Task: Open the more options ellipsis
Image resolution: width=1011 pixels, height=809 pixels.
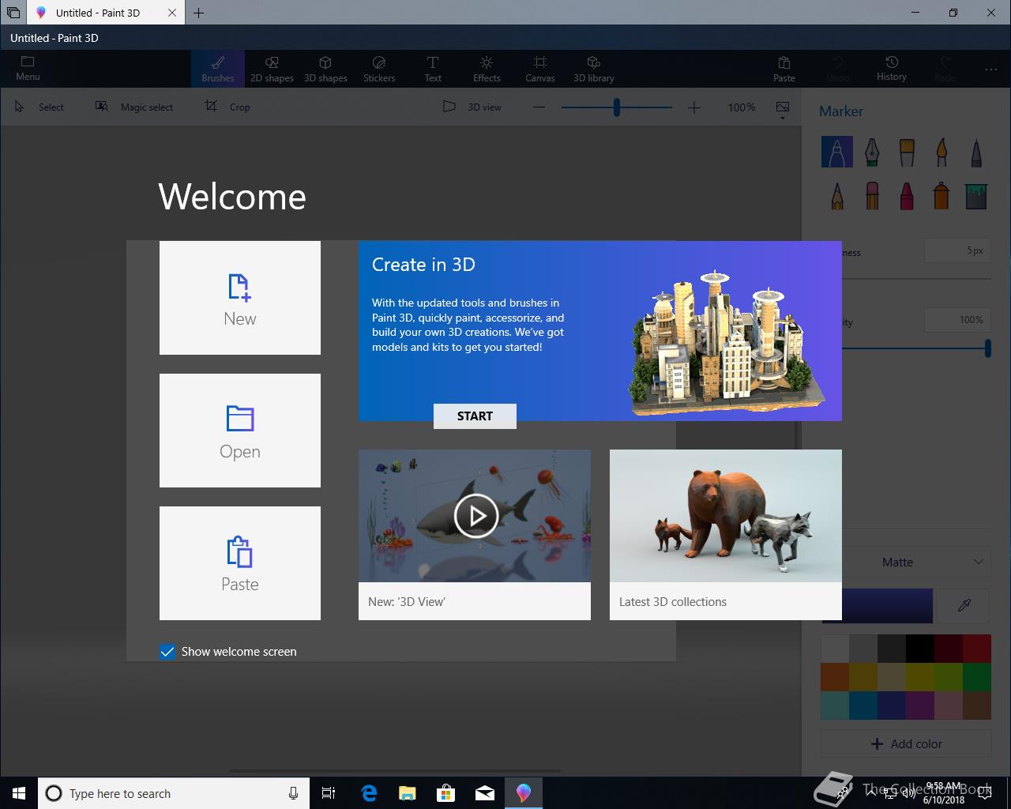Action: 991,70
